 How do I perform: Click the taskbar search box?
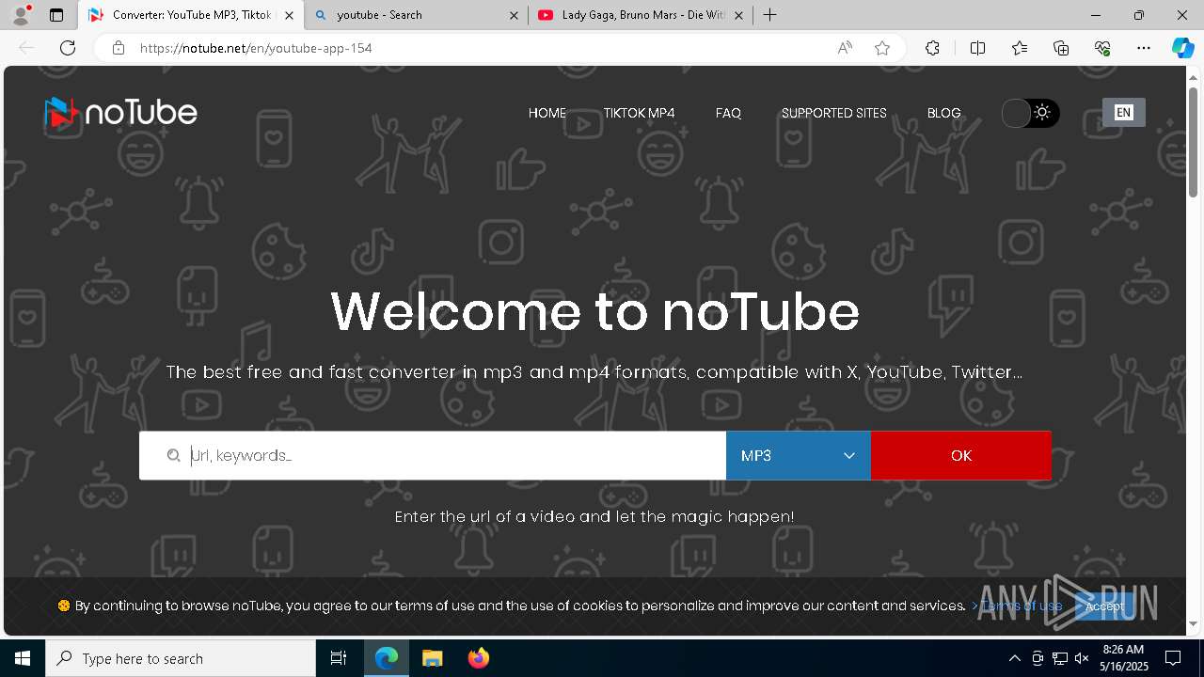(181, 658)
